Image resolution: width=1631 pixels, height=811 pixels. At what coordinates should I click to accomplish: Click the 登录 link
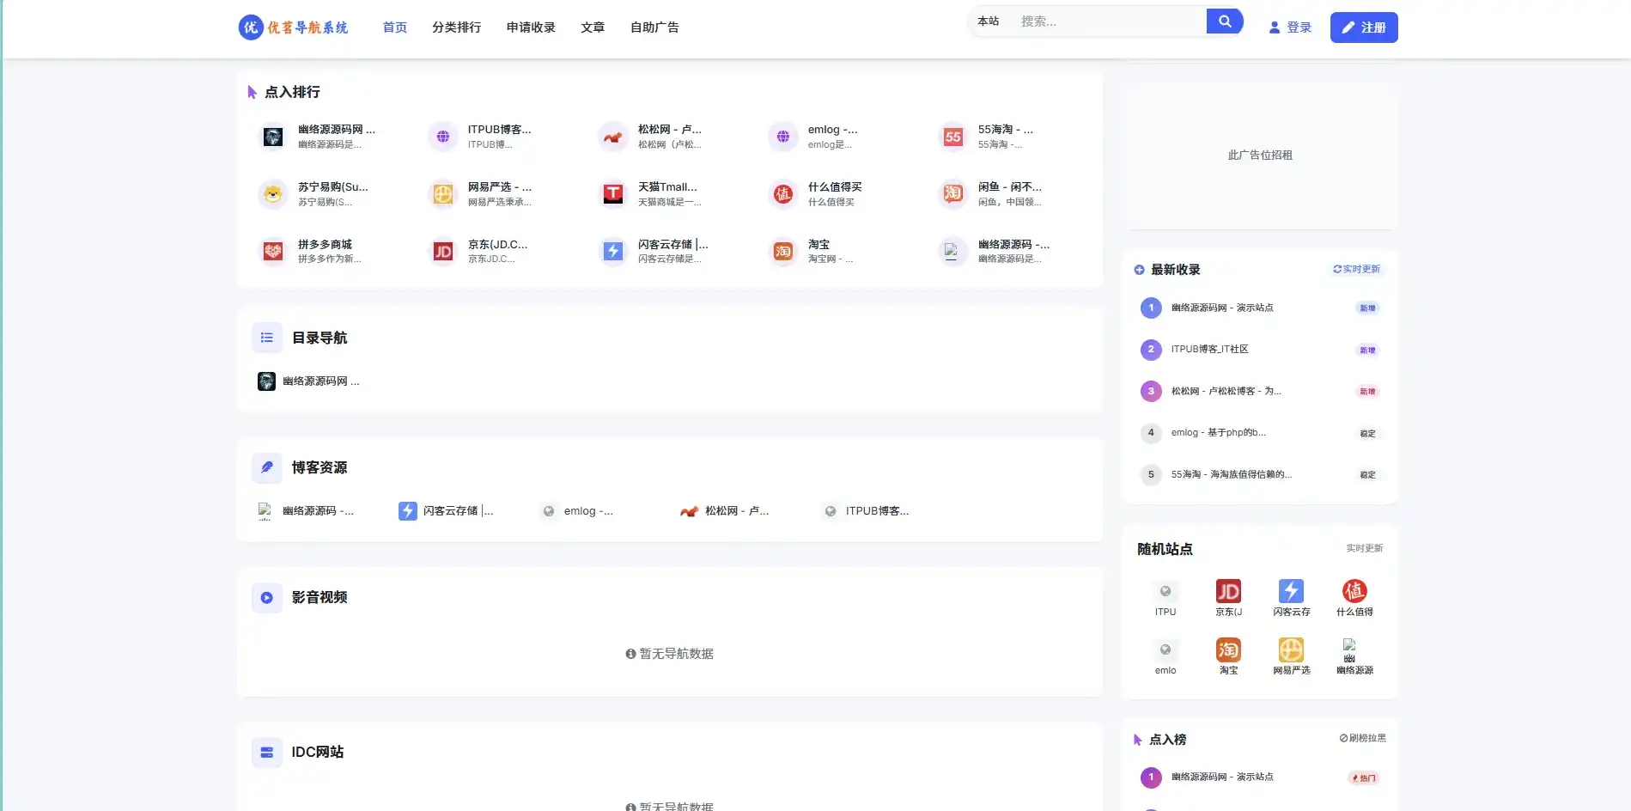click(x=1290, y=27)
